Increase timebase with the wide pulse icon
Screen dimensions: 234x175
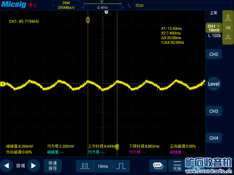[121, 166]
